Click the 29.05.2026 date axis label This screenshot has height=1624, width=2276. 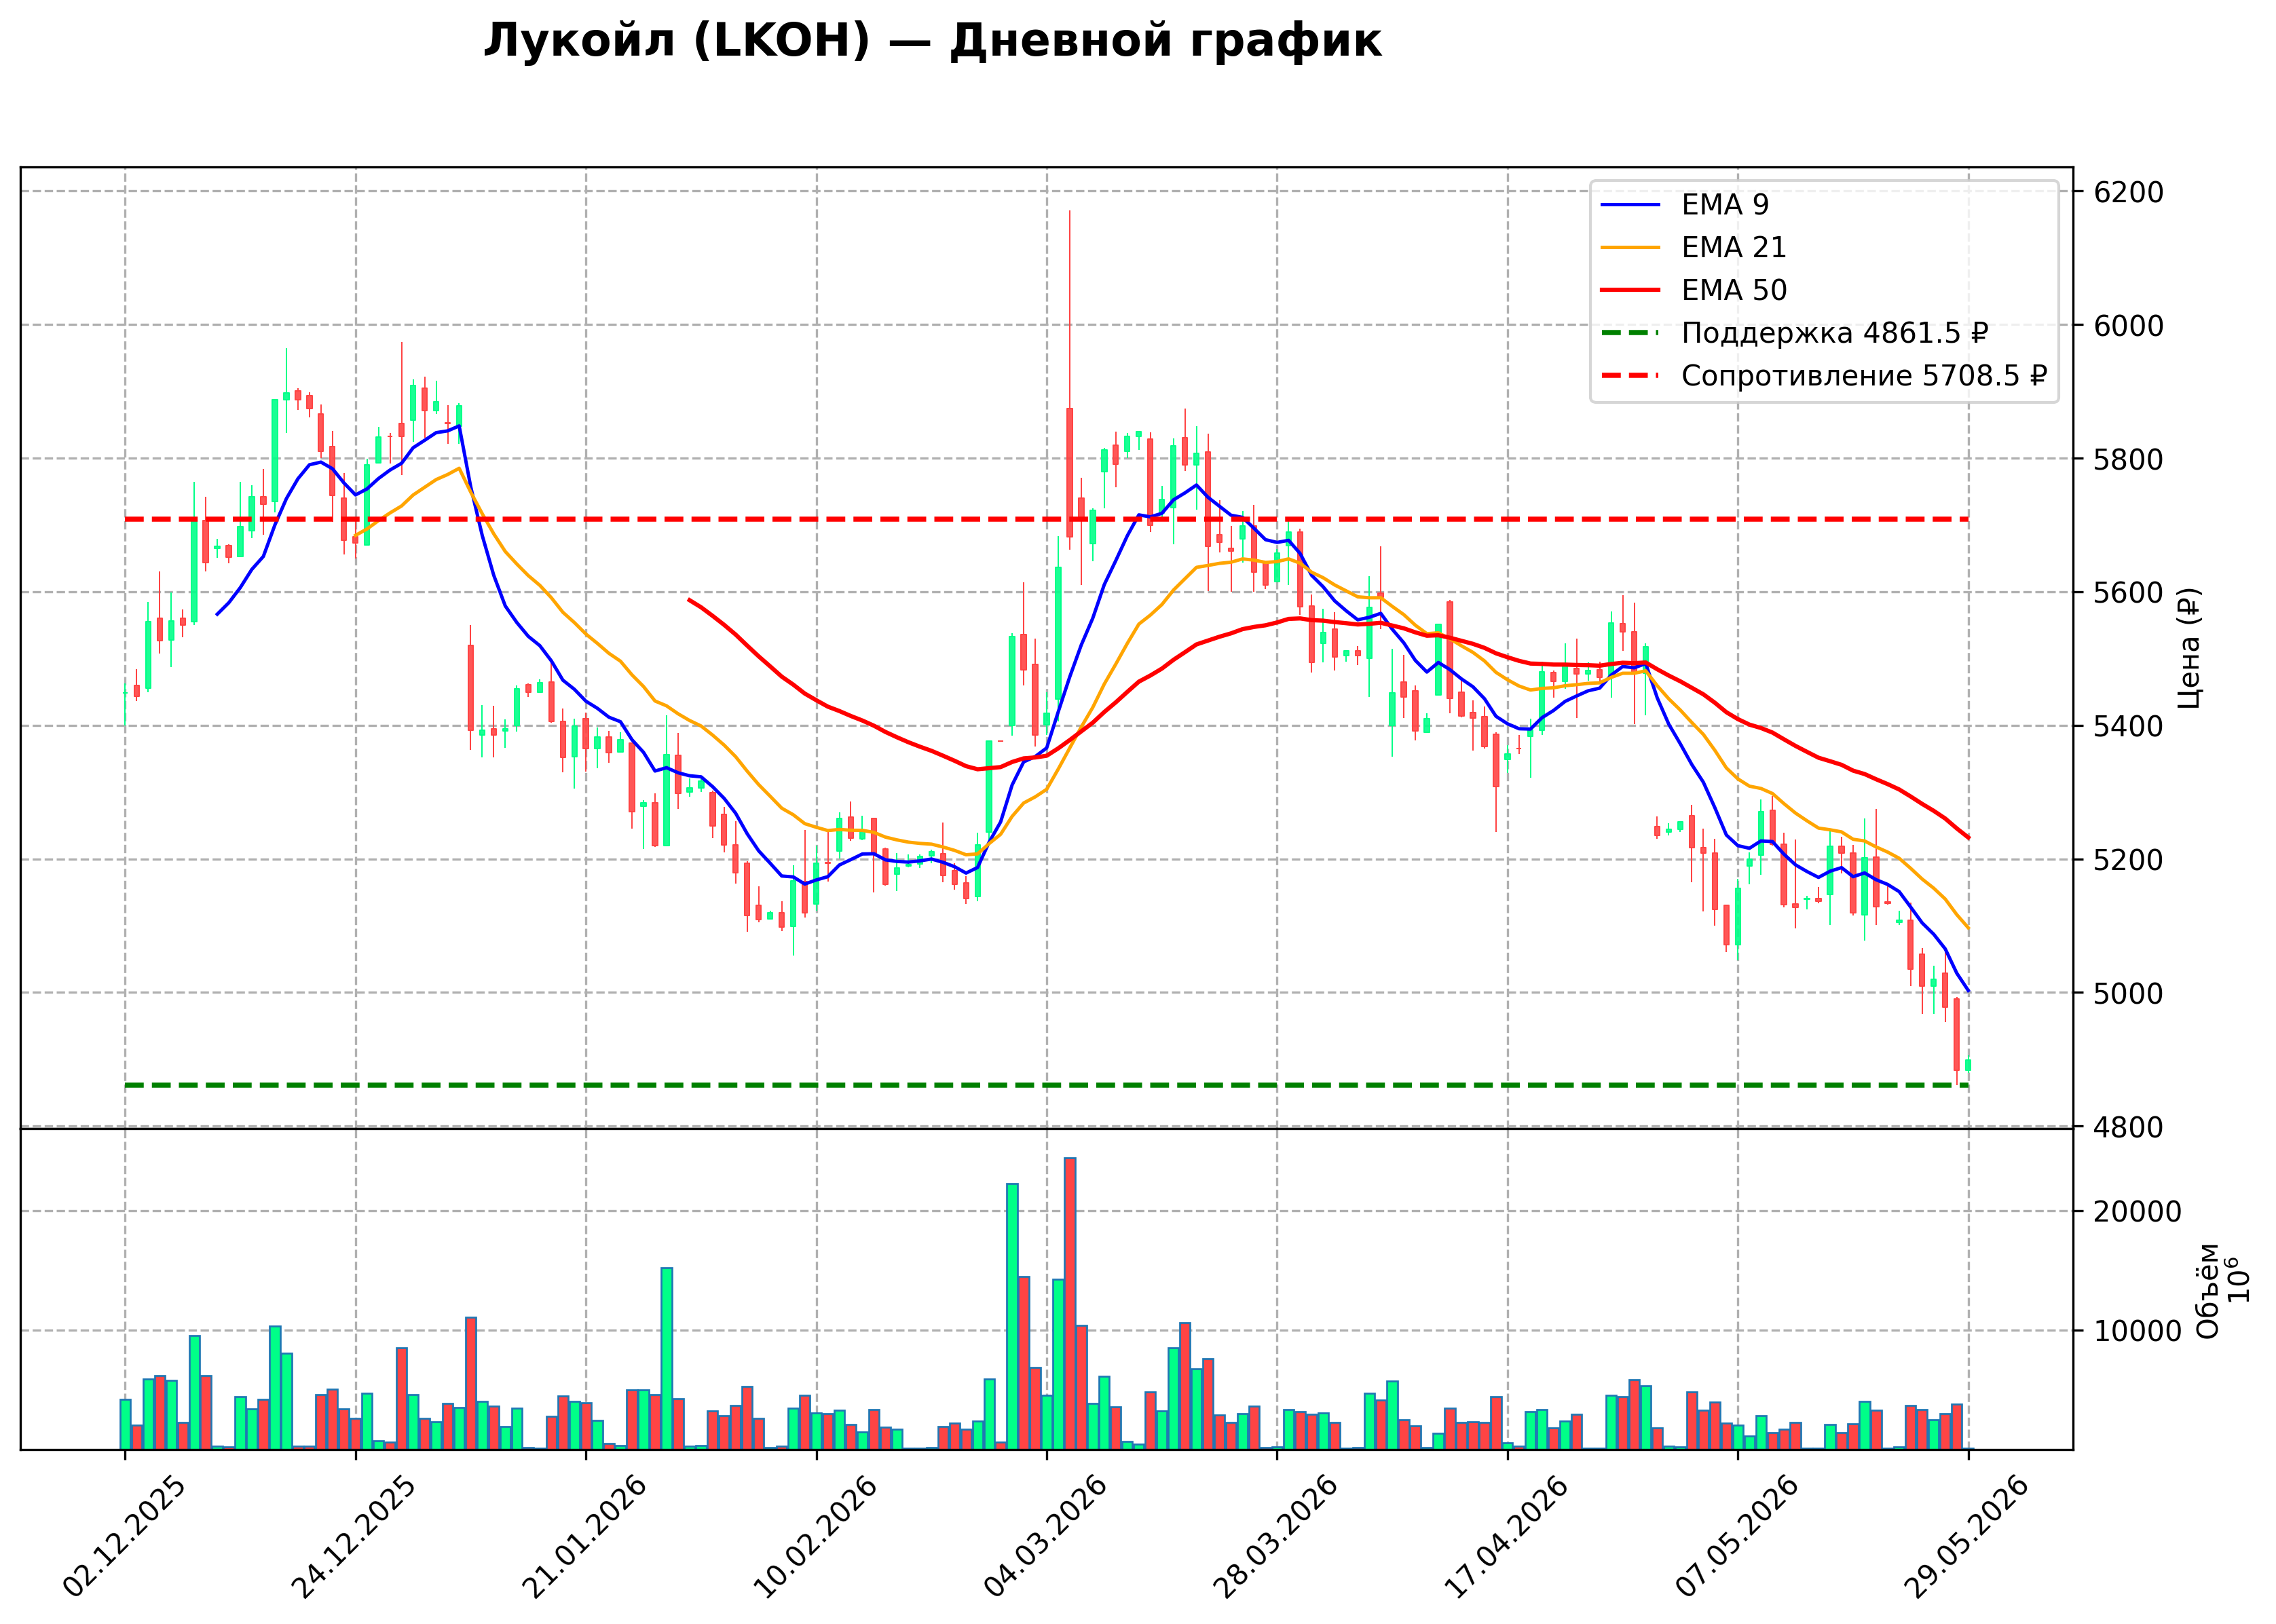pyautogui.click(x=1967, y=1536)
